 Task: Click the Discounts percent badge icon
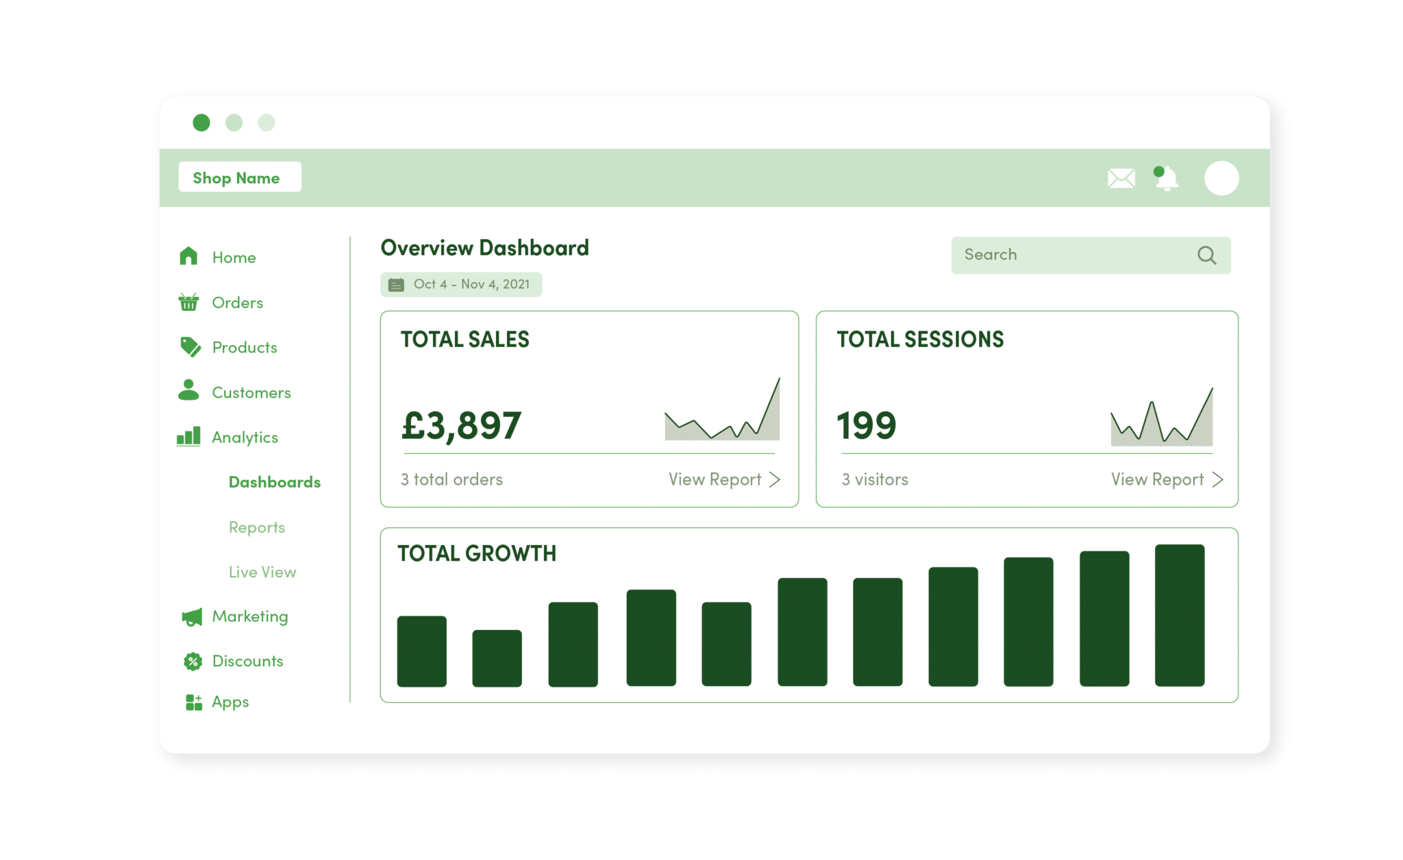(x=193, y=661)
